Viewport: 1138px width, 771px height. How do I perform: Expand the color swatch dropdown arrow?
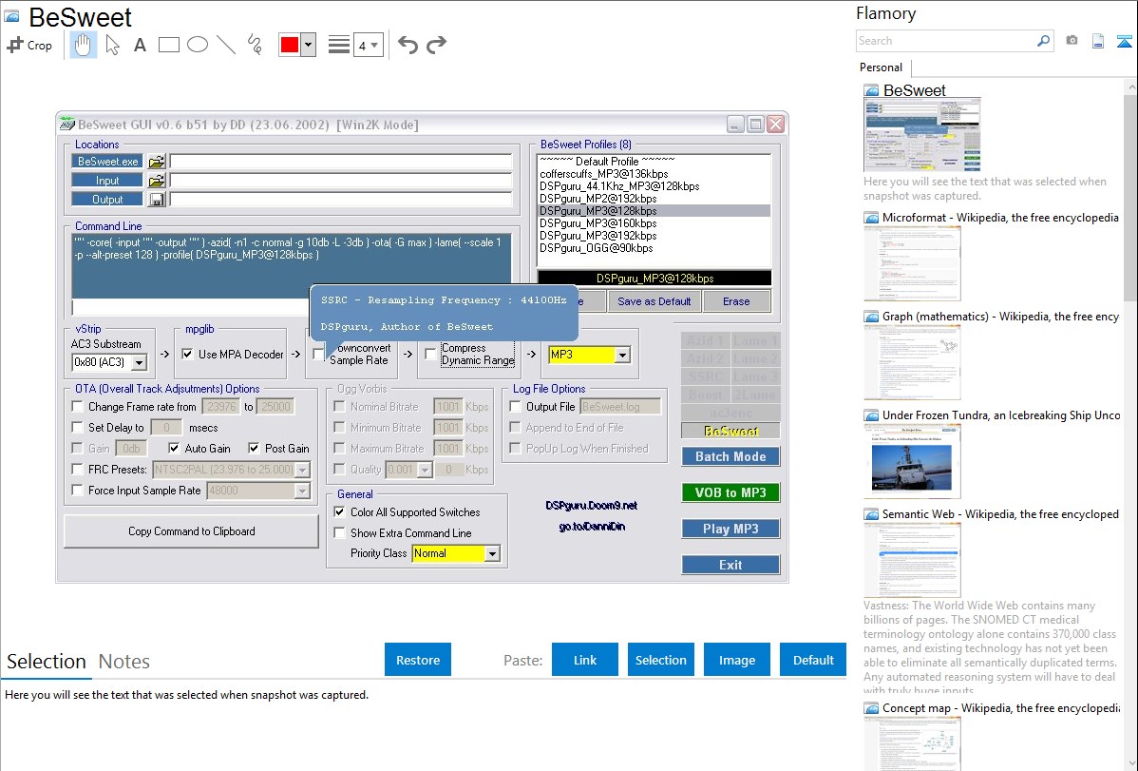coord(309,45)
